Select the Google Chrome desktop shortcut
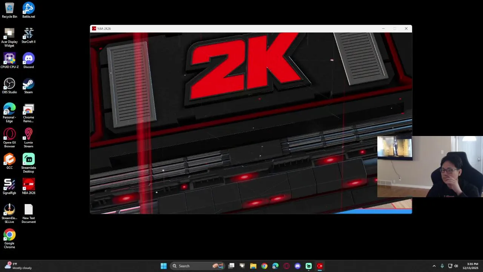This screenshot has height=272, width=483. [9, 239]
